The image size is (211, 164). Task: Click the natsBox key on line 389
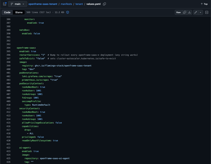pyautogui.click(x=24, y=30)
